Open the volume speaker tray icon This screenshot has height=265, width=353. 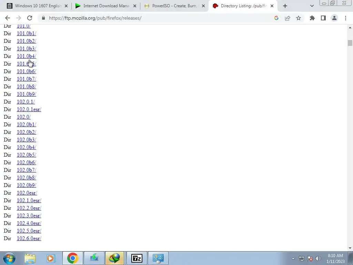[318, 258]
